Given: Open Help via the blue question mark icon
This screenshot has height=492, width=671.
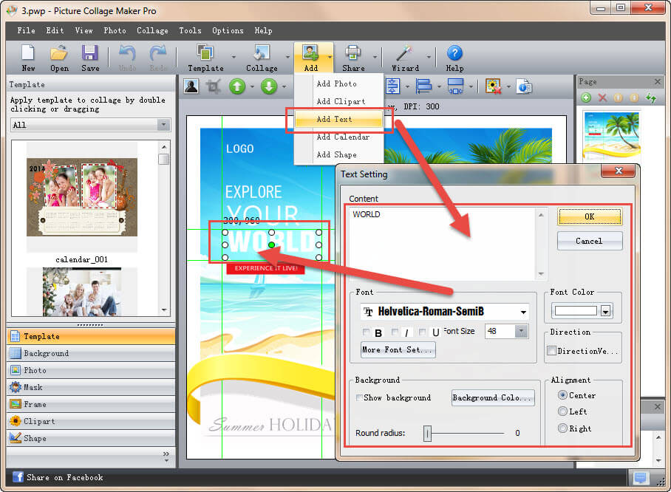Looking at the screenshot, I should tap(454, 53).
